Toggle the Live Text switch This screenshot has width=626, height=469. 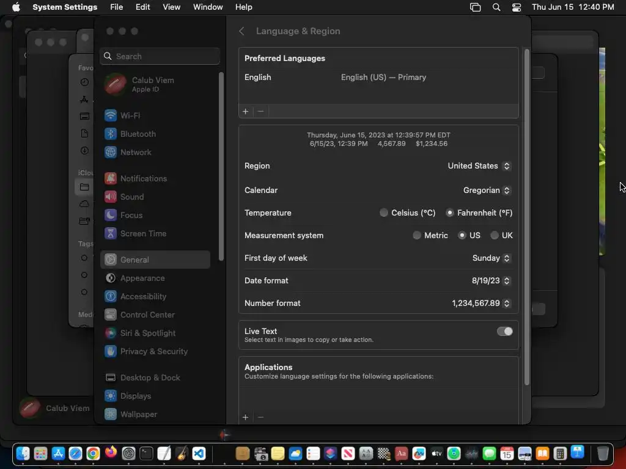pos(504,332)
